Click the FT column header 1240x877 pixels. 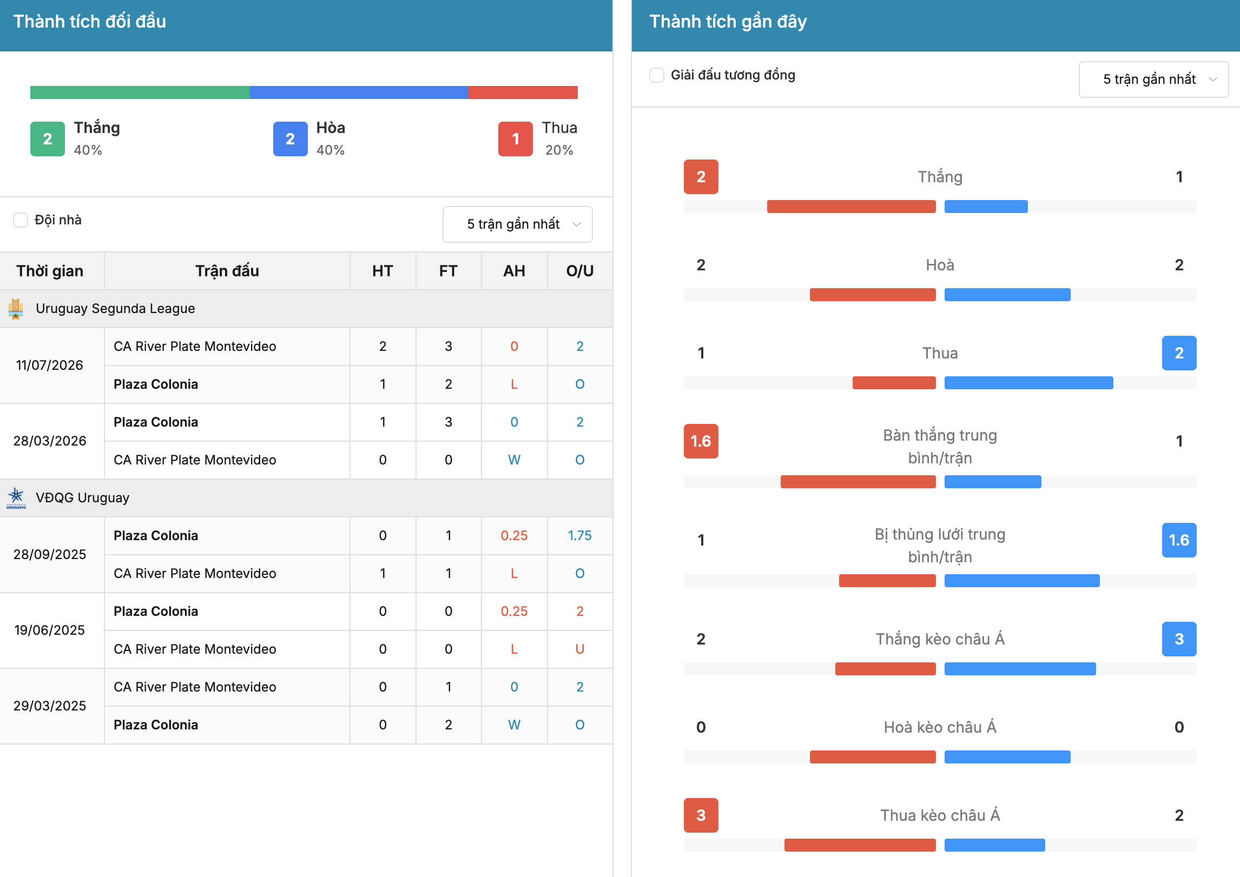(x=448, y=271)
